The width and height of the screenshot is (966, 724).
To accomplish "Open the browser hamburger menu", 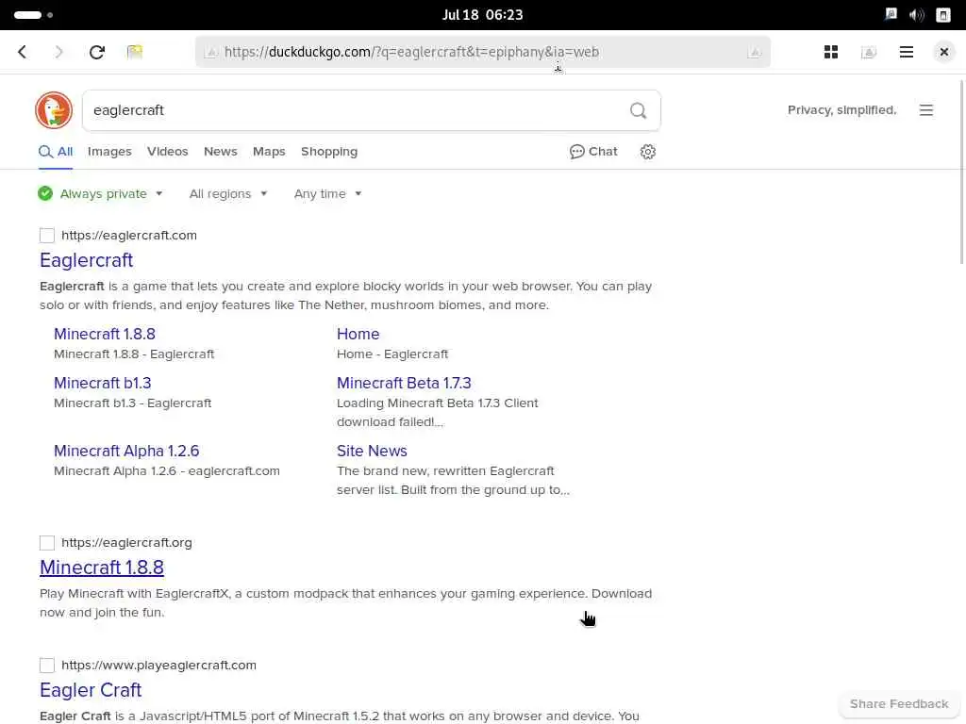I will point(907,53).
